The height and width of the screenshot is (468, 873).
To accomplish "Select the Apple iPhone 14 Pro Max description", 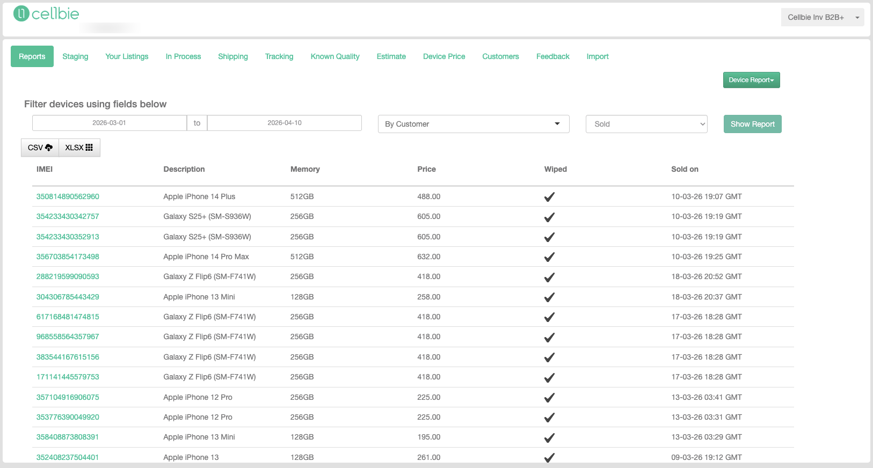I will (x=206, y=257).
